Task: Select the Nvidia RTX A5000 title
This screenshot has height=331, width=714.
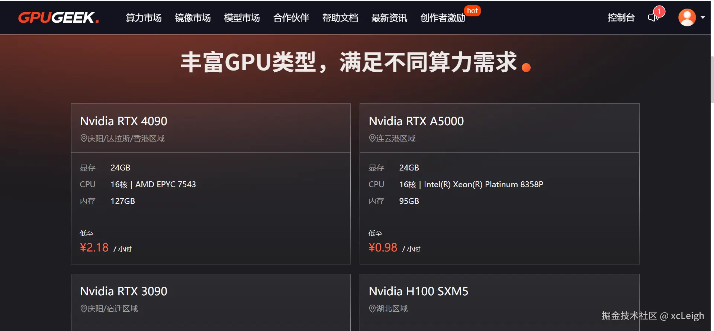Action: 416,121
